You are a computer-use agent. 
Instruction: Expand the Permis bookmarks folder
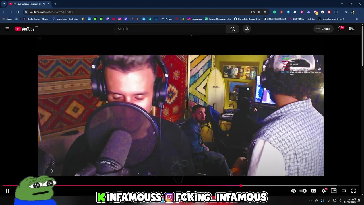click(167, 19)
